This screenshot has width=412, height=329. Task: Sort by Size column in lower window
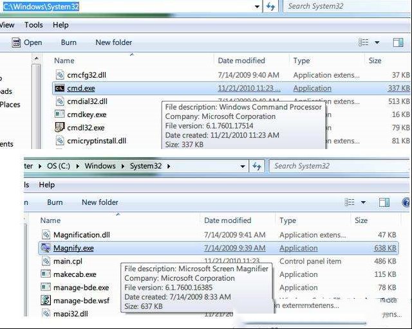click(x=361, y=220)
